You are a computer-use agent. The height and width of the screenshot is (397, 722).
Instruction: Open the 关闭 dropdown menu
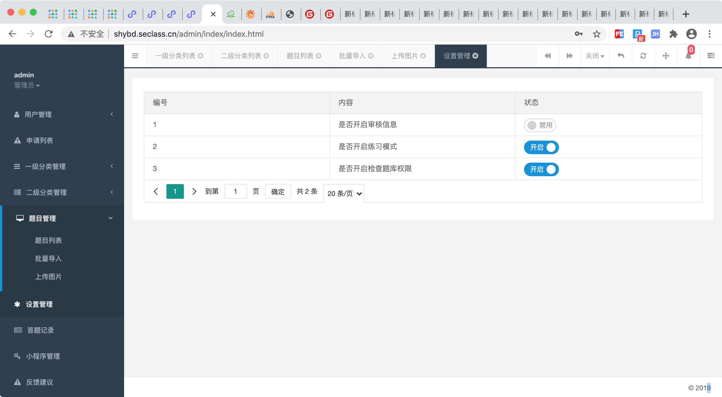pyautogui.click(x=595, y=56)
